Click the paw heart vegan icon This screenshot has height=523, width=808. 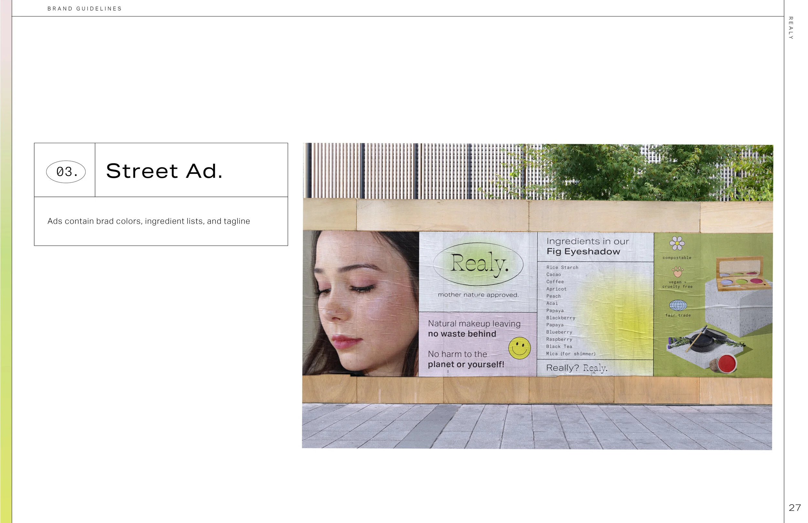pyautogui.click(x=677, y=272)
